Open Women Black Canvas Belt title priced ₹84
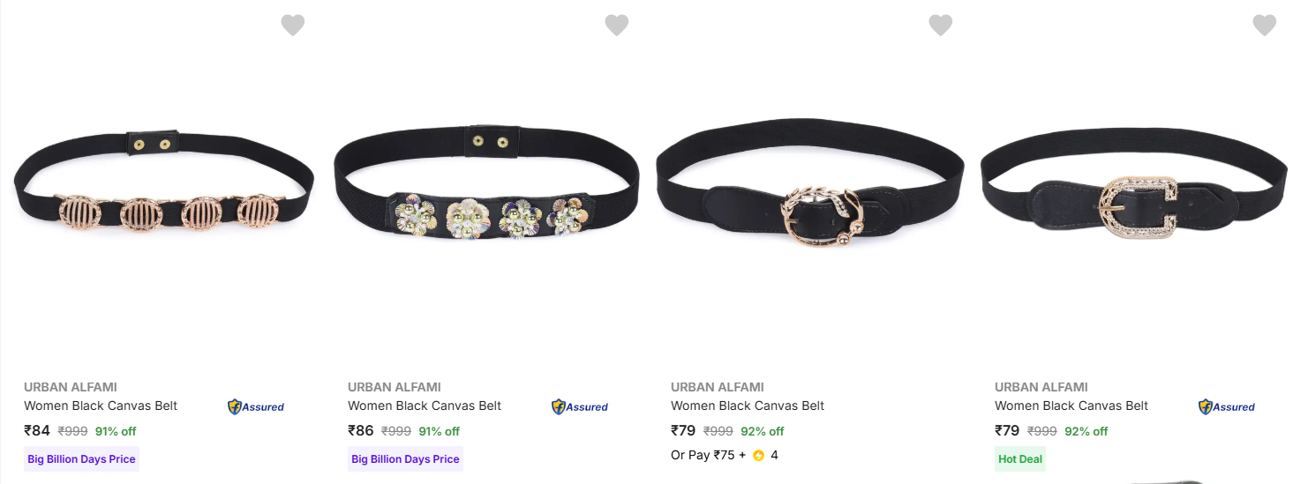The height and width of the screenshot is (484, 1293). 101,406
